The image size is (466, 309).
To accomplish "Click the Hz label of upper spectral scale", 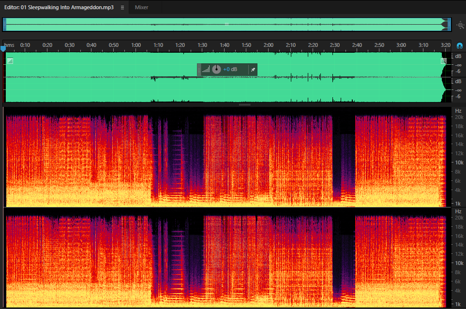I will 458,111.
